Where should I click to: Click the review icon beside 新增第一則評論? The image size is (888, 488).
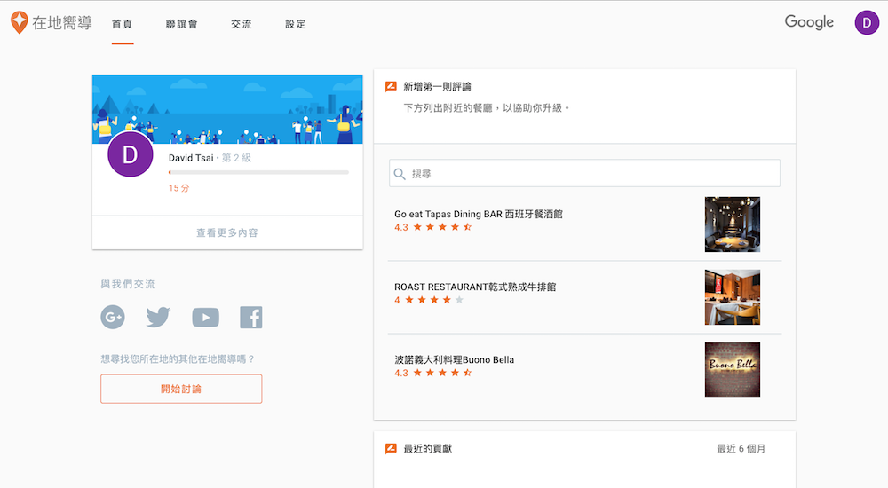point(391,87)
